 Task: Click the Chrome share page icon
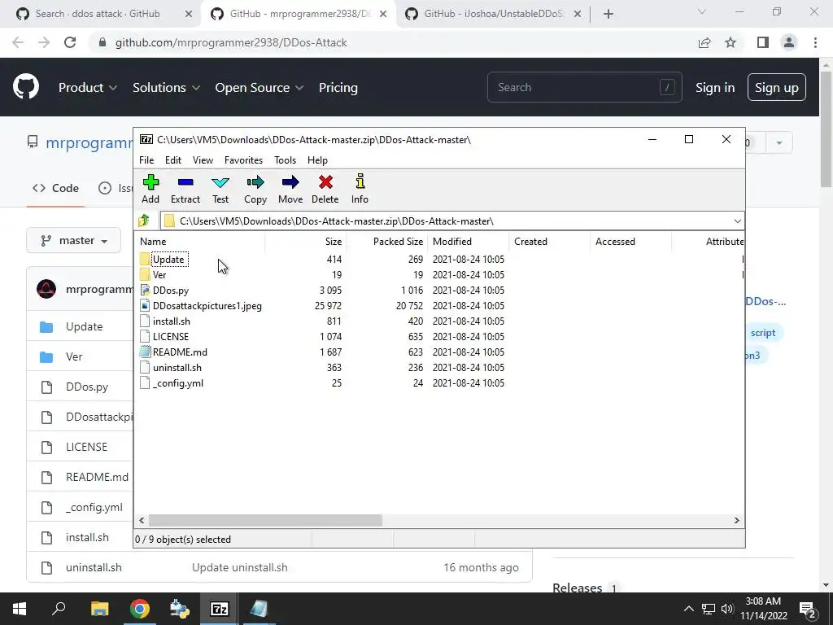coord(704,42)
